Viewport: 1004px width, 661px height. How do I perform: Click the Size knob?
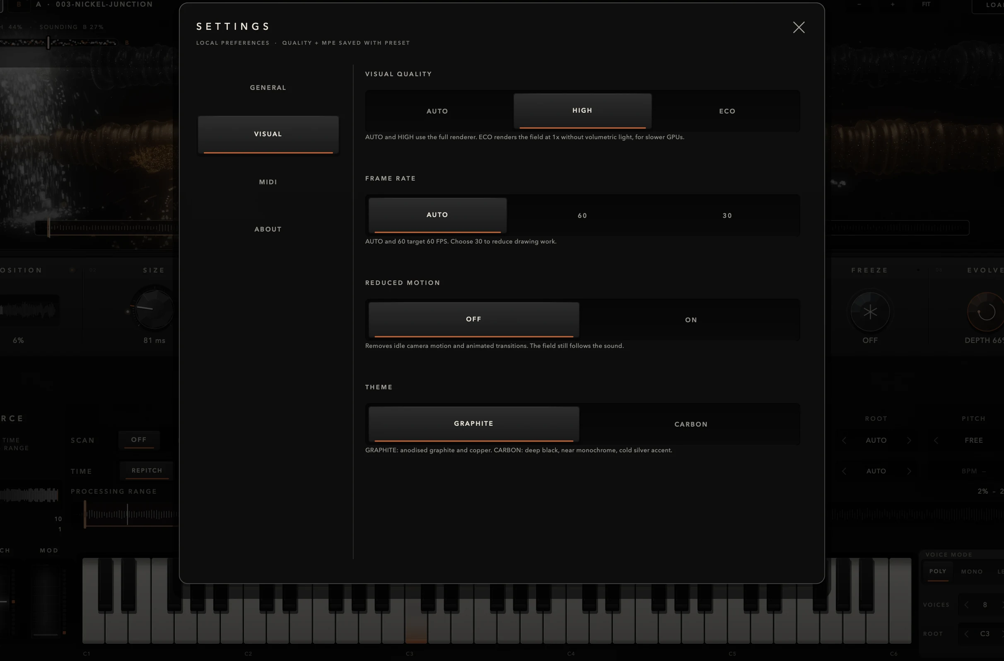click(154, 309)
